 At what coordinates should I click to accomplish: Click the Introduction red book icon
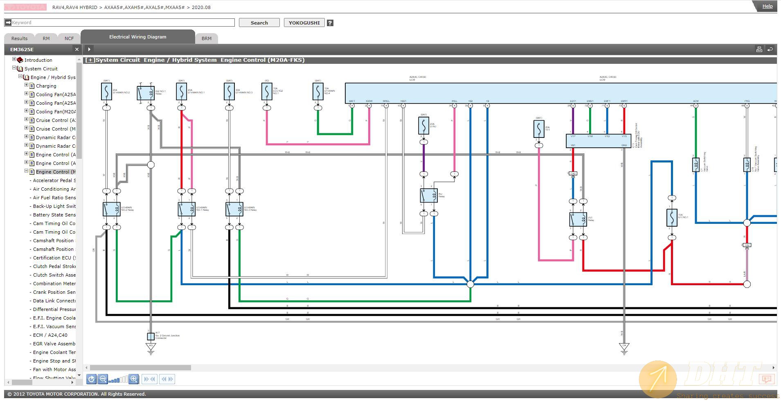20,60
